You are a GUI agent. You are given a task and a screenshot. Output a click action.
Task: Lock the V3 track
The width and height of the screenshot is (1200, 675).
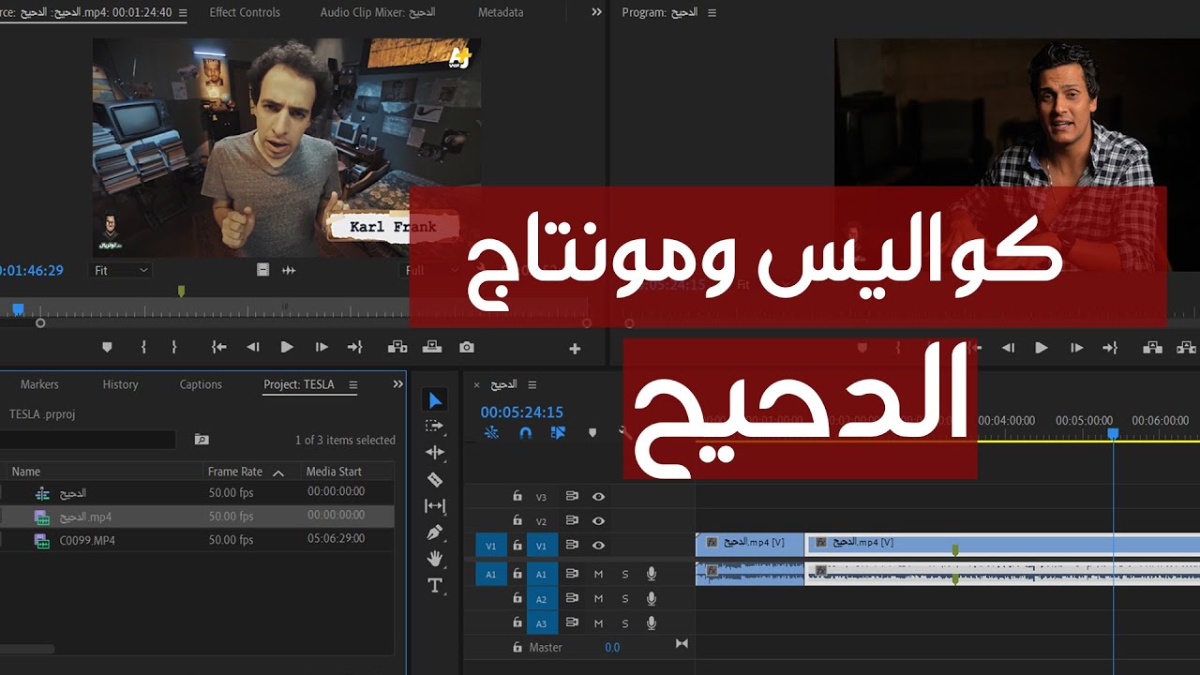click(517, 496)
